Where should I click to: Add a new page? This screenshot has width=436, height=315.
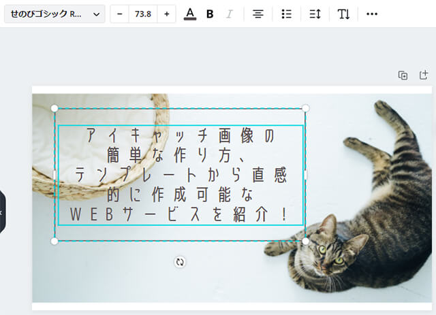(423, 75)
